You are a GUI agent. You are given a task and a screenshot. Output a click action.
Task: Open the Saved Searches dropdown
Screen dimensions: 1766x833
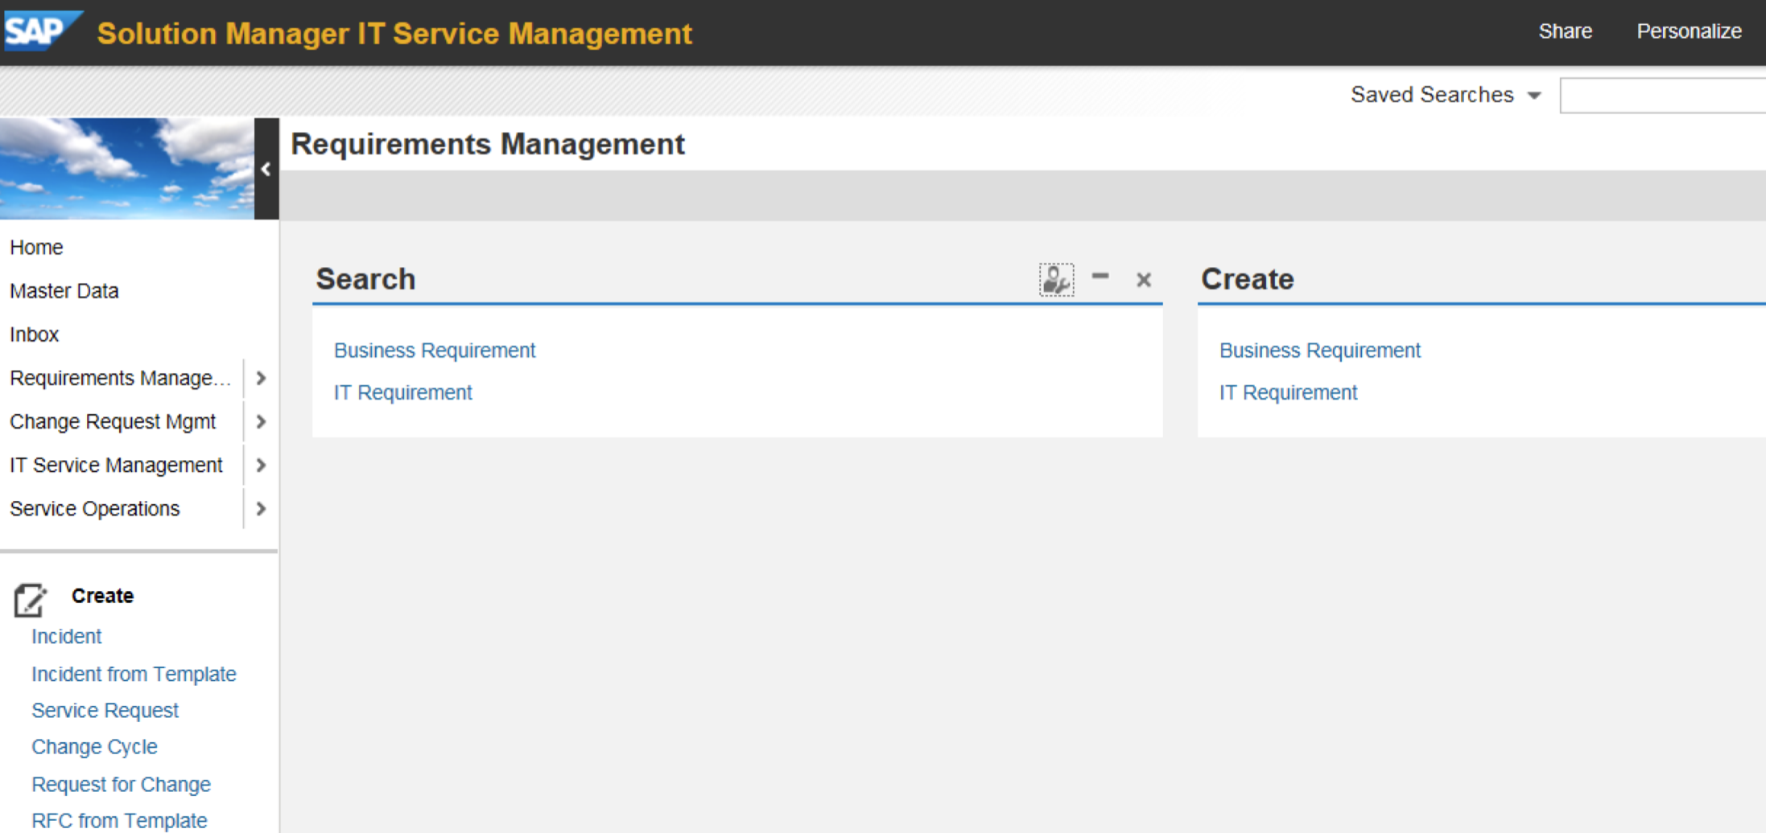(1534, 96)
